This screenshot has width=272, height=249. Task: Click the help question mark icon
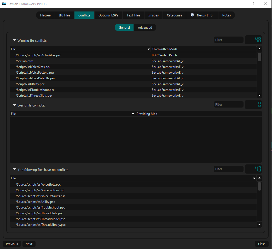point(254,4)
